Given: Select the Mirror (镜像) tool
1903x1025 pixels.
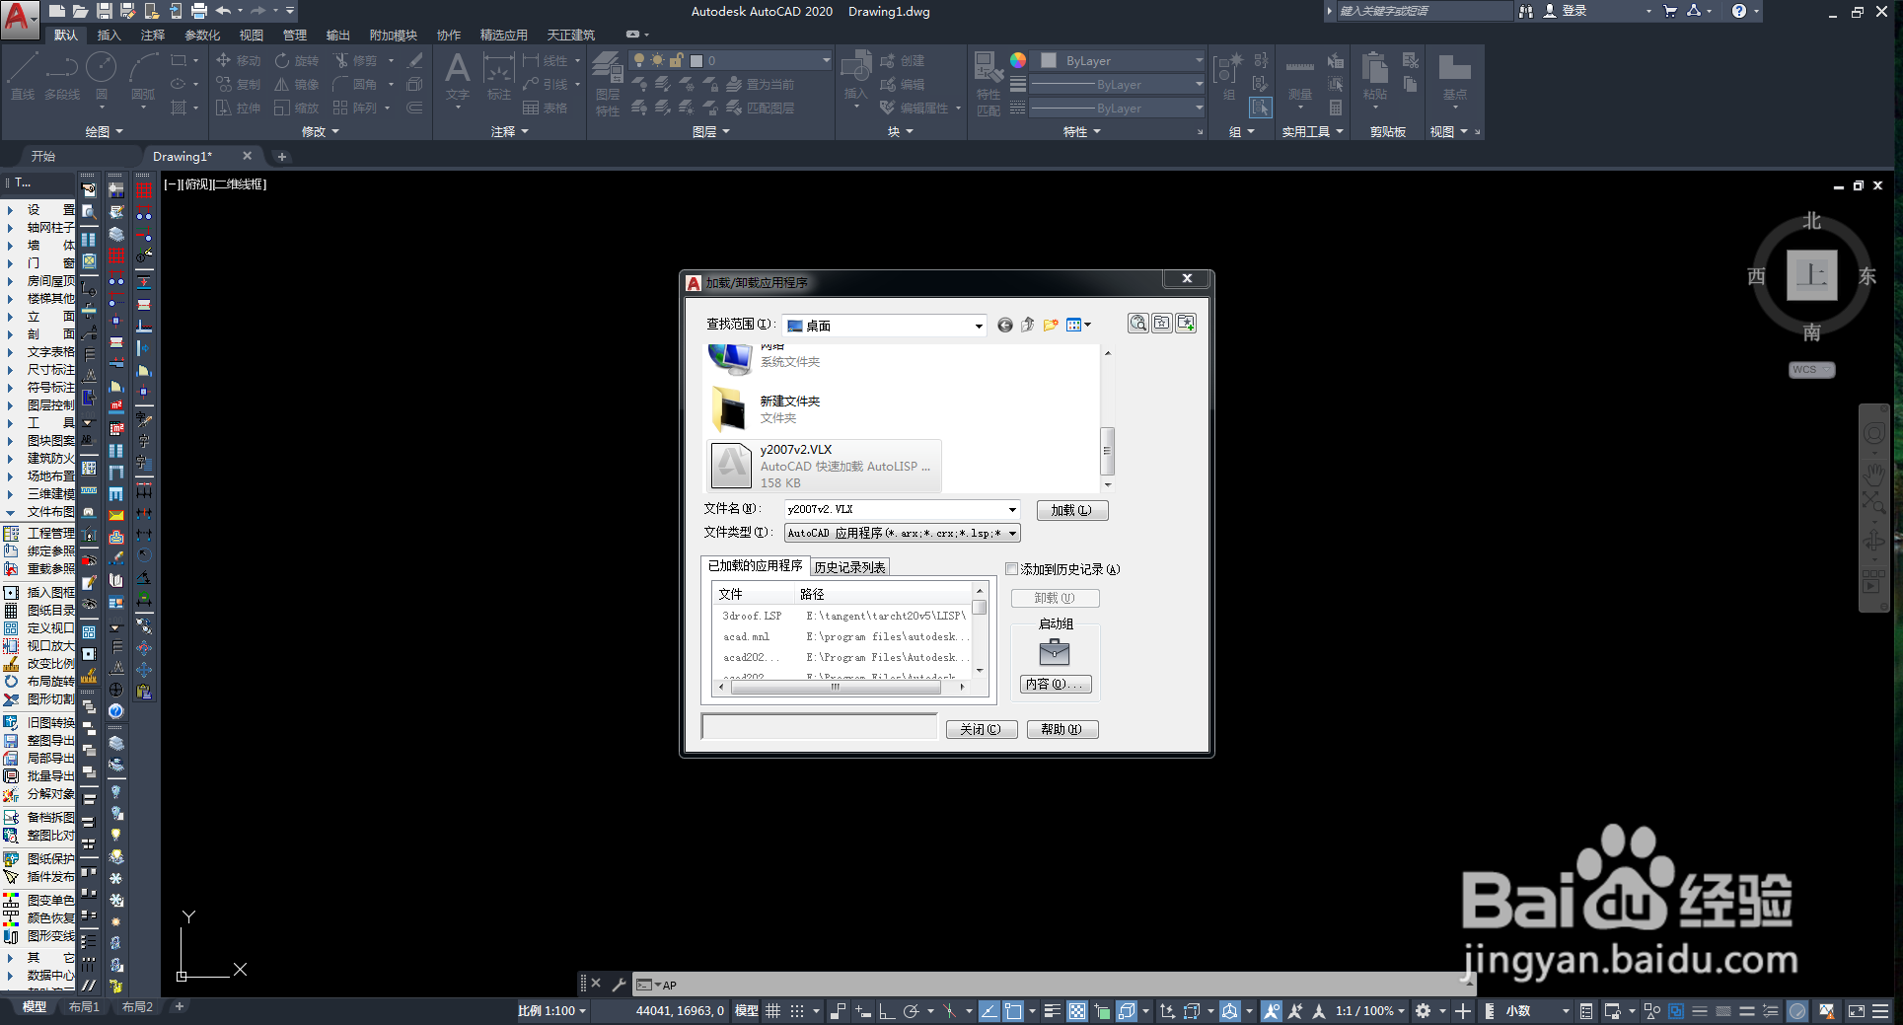Looking at the screenshot, I should (297, 84).
